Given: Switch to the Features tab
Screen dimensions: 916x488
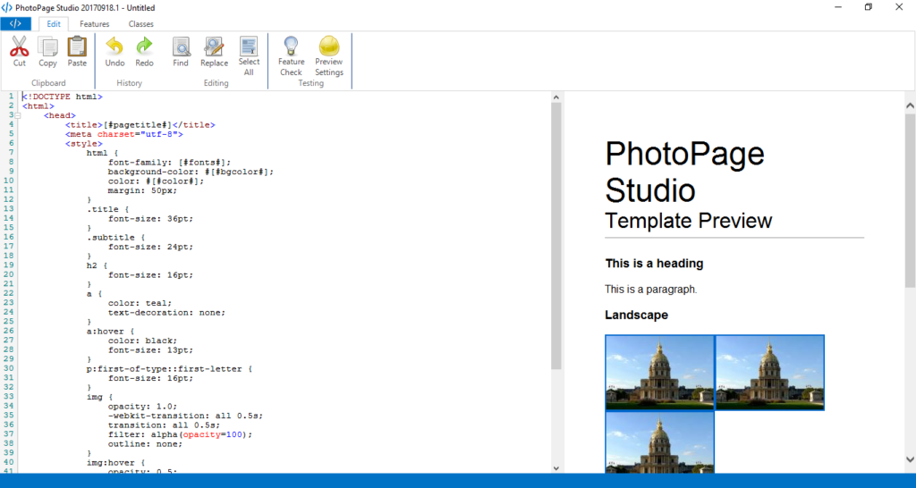Looking at the screenshot, I should 95,24.
